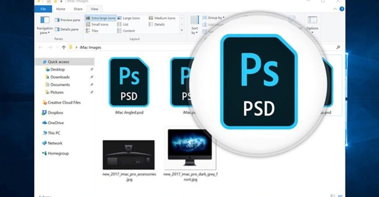
Task: Open Creative Cloud Files in the sidebar
Action: point(62,103)
